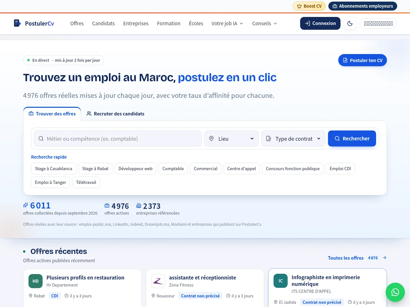Click the magnifier icon in the search field

pos(41,138)
